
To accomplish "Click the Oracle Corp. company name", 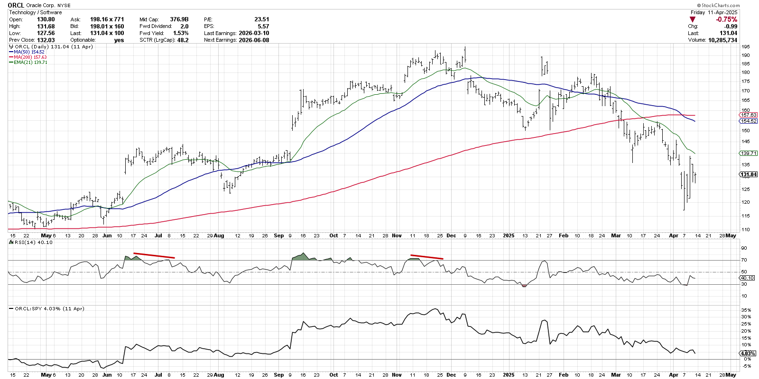I will (x=41, y=6).
